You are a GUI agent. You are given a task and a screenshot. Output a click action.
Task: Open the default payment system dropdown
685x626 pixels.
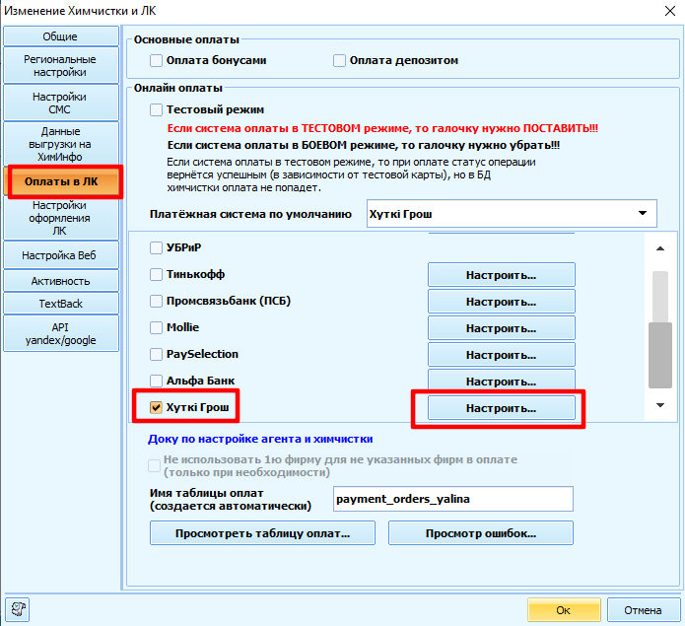click(x=643, y=213)
